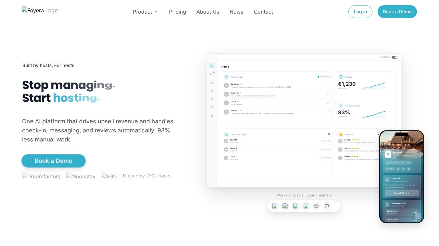Select Lisa K. Room 305 check-in row
The width and height of the screenshot is (439, 246).
pyautogui.click(x=277, y=158)
